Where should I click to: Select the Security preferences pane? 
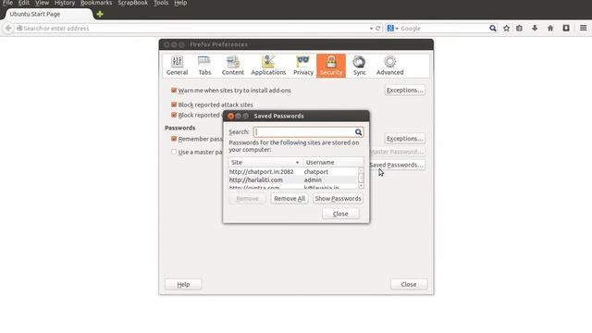(331, 66)
